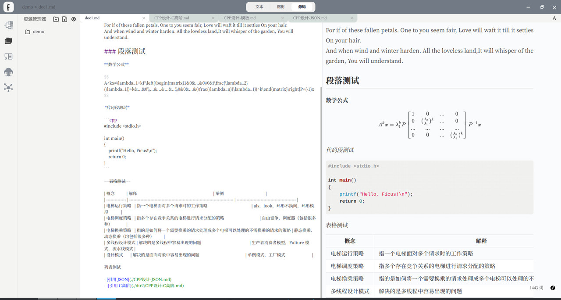
Task: Open the demo folder in explorer
Action: [35, 32]
